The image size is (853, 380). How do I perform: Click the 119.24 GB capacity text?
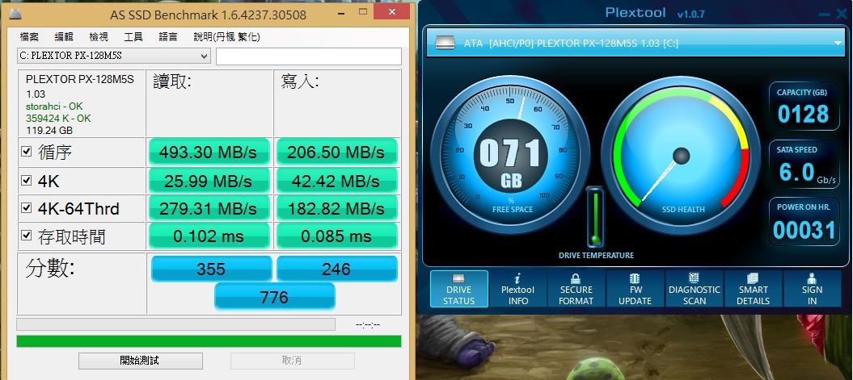(49, 130)
